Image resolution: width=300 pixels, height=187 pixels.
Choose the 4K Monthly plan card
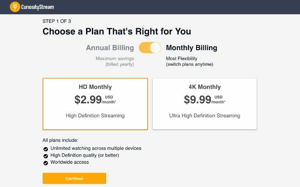point(205,104)
